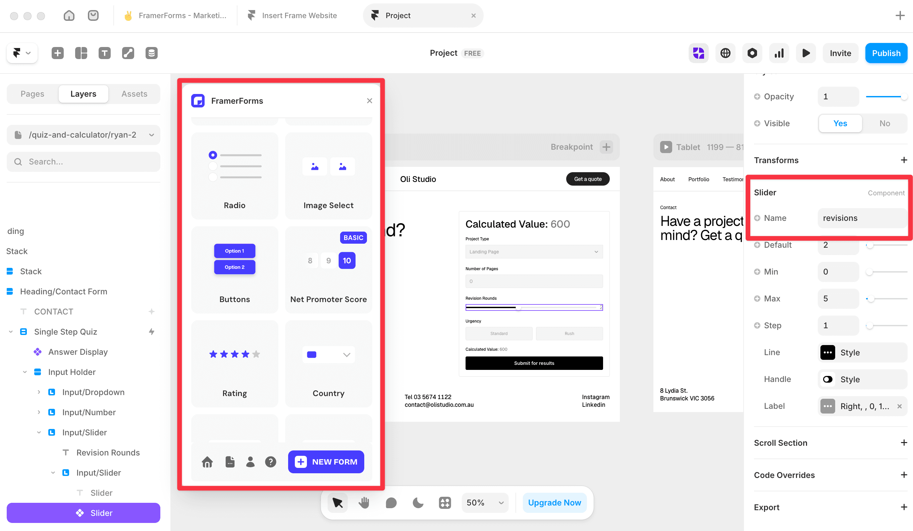The height and width of the screenshot is (531, 913).
Task: Click the FramerForms home icon
Action: click(x=207, y=462)
